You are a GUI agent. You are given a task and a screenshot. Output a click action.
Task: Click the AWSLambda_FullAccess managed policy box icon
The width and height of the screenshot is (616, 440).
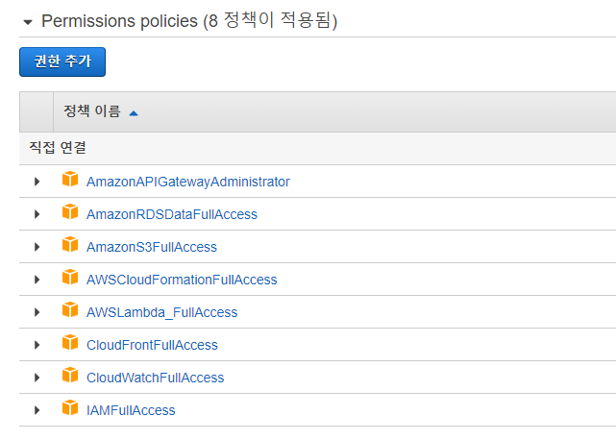[70, 309]
